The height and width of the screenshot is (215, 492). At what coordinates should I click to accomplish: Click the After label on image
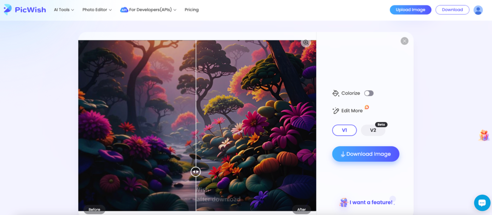coord(301,209)
